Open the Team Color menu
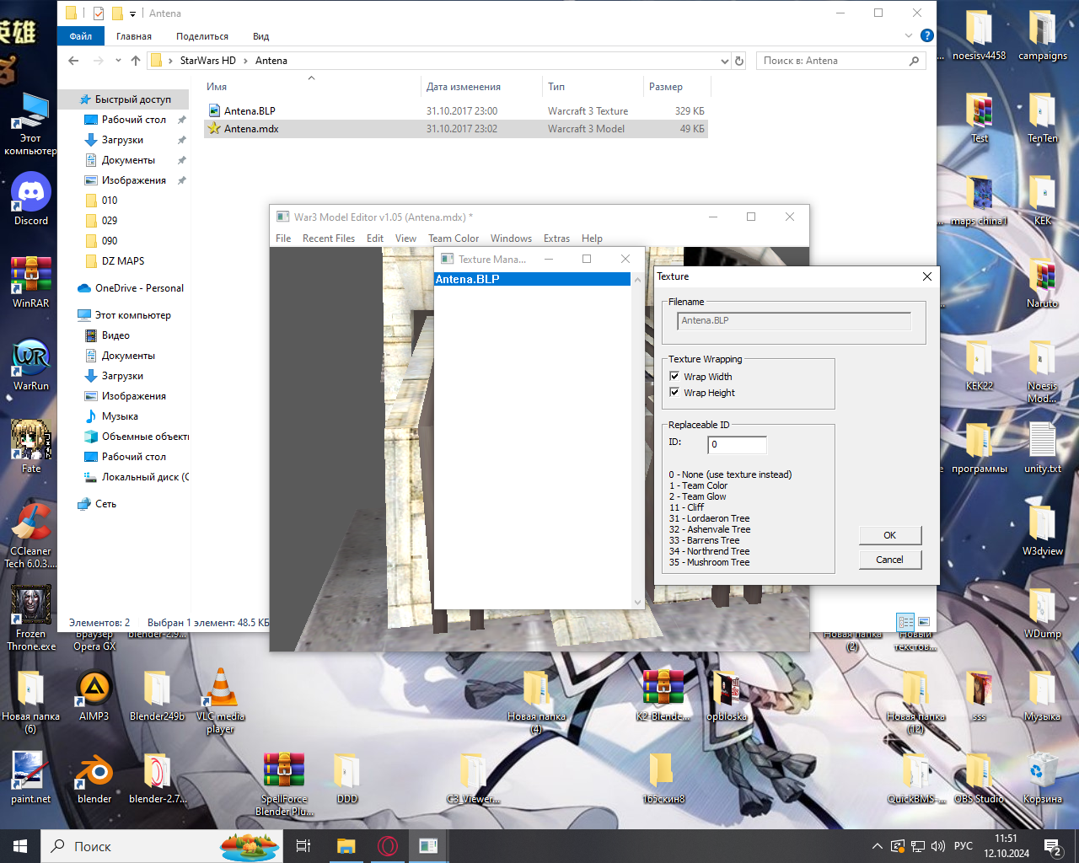 coord(454,239)
